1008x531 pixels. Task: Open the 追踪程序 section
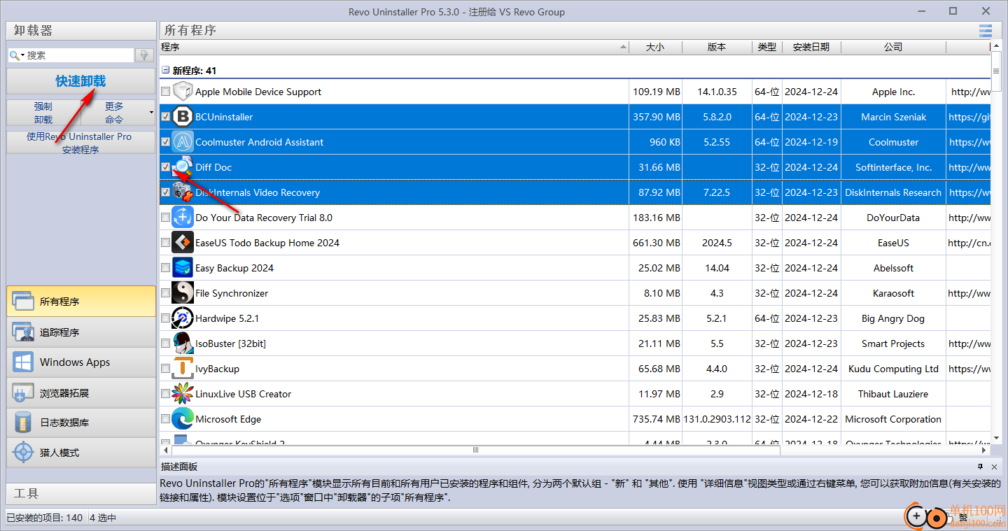click(81, 332)
